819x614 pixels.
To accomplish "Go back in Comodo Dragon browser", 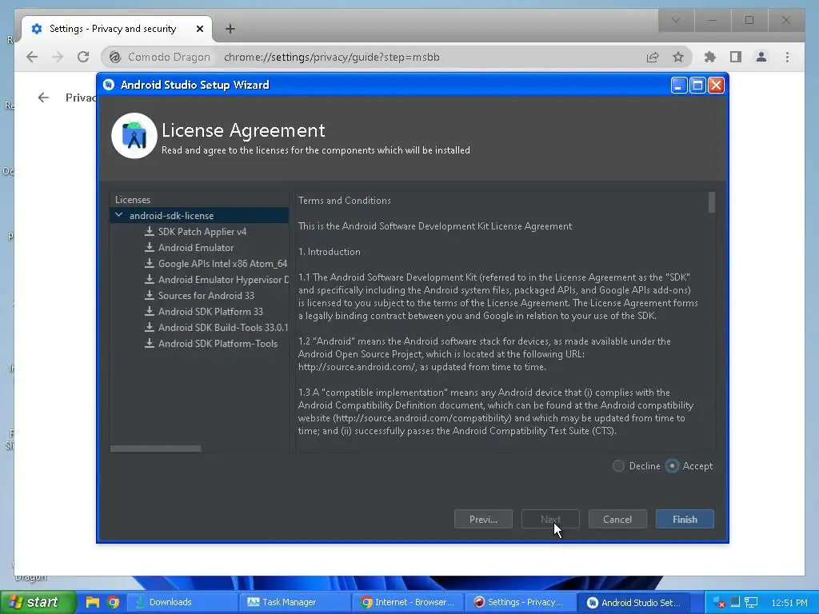I will coord(32,57).
